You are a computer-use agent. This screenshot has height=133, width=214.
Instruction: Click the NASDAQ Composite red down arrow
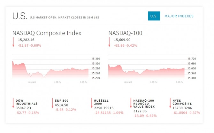[x=13, y=42]
